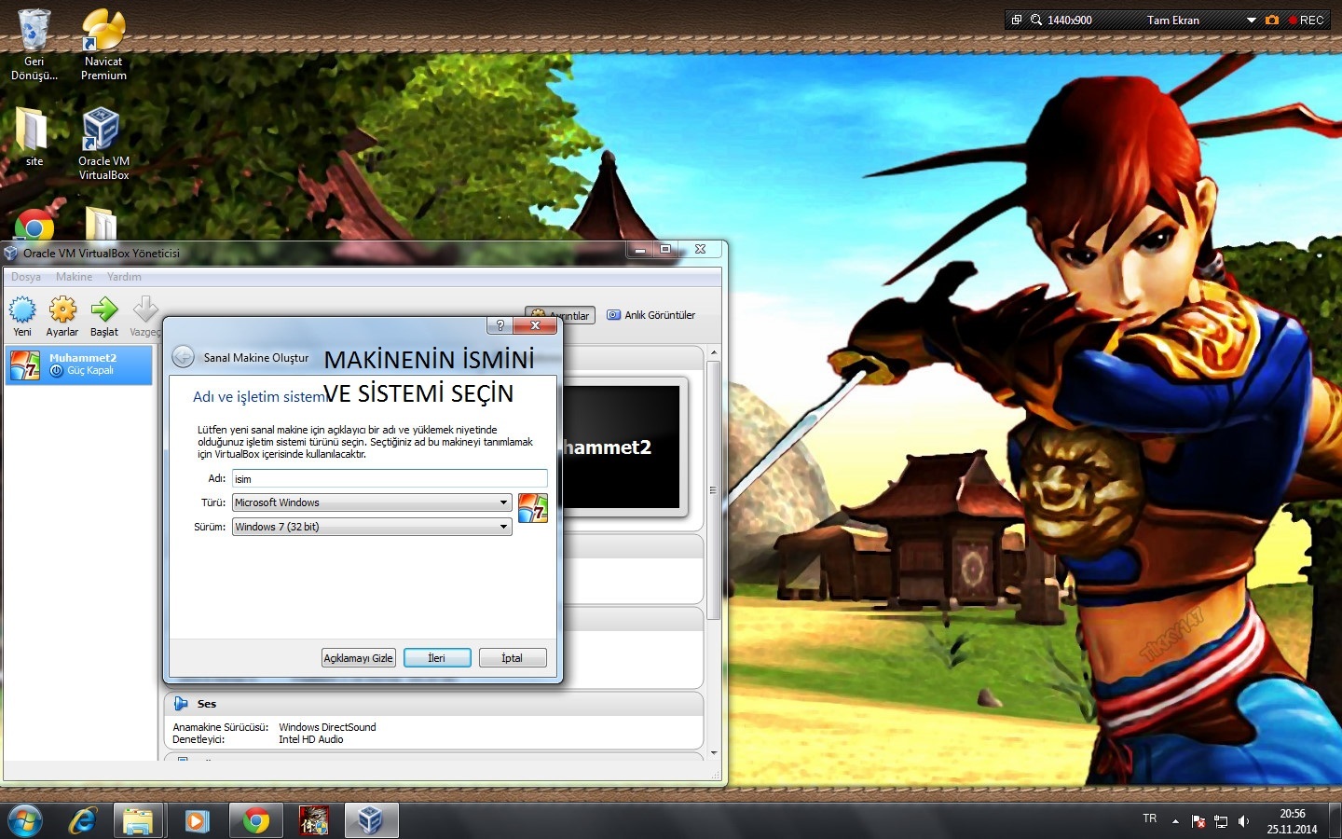Click the VirtualBox taskbar button
The height and width of the screenshot is (839, 1342).
point(371,821)
